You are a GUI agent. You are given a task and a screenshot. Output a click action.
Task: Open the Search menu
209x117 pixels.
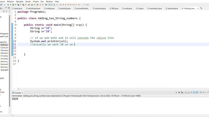28,1
